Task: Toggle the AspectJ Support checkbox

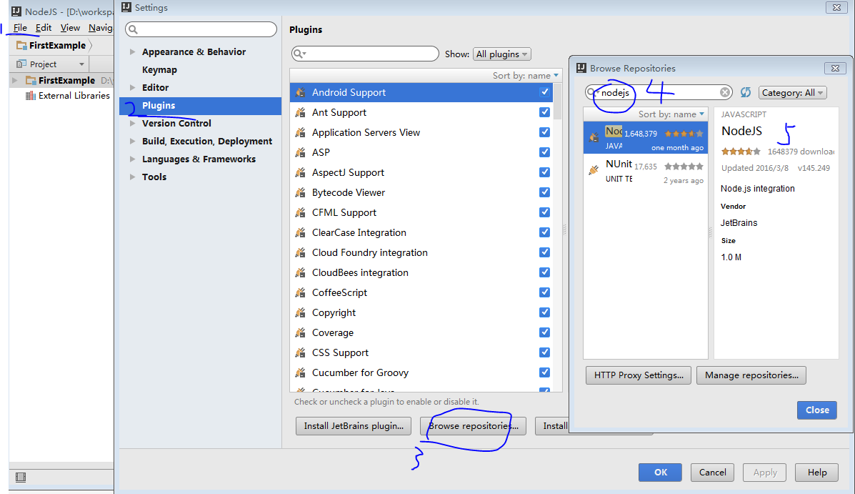Action: pyautogui.click(x=544, y=172)
